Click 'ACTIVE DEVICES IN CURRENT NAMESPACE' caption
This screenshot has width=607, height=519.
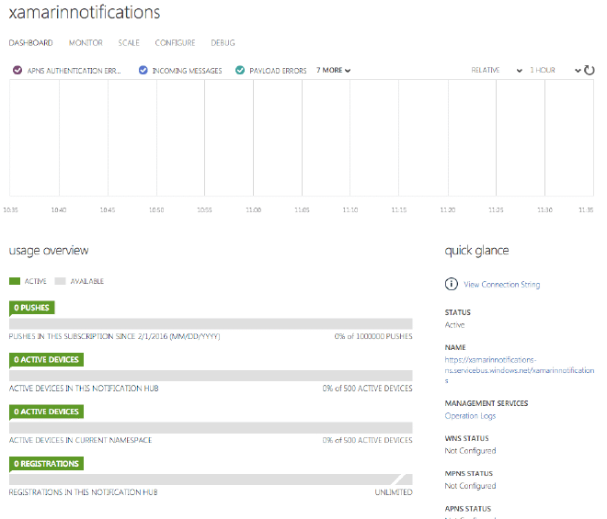[80, 441]
